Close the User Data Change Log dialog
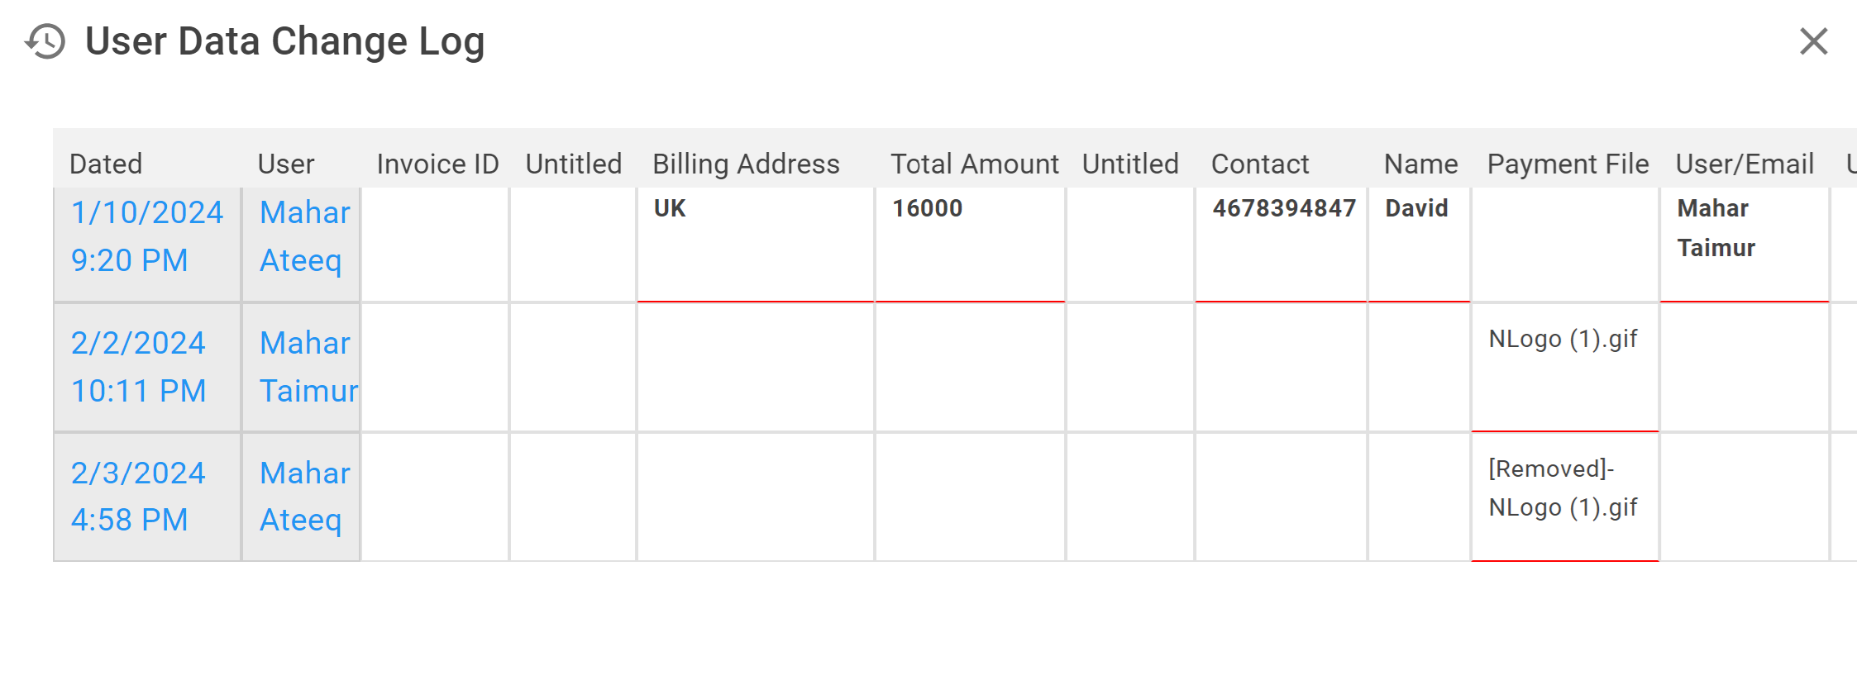The image size is (1857, 685). [1813, 40]
